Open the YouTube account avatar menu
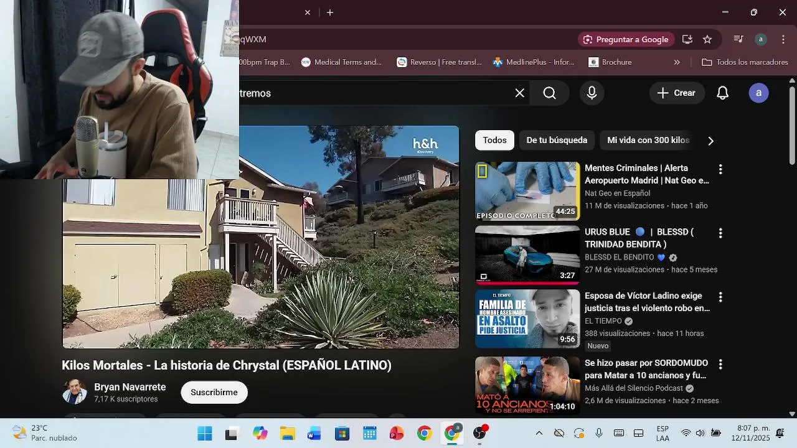Viewport: 797px width, 448px height. [758, 93]
